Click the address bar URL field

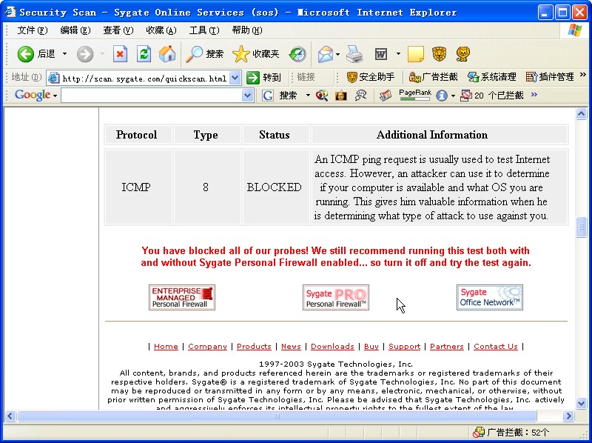(144, 79)
